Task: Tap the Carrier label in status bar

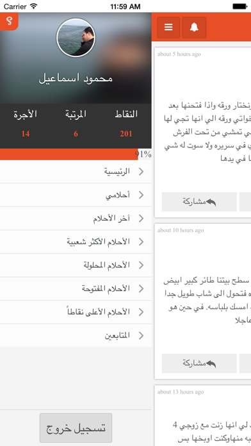Action: point(15,6)
